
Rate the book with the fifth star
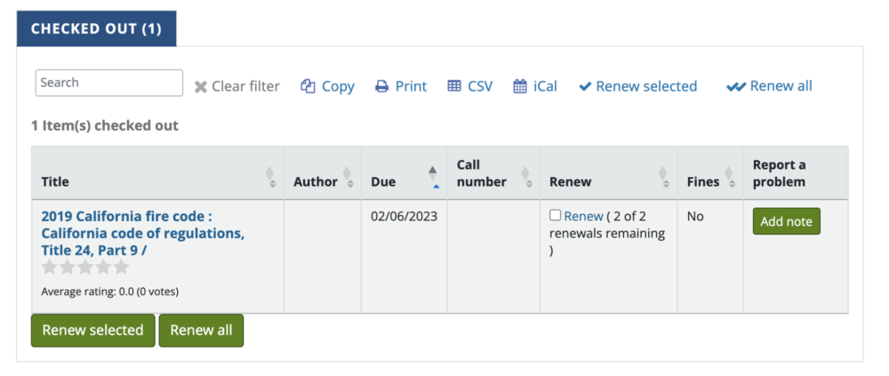pyautogui.click(x=121, y=268)
